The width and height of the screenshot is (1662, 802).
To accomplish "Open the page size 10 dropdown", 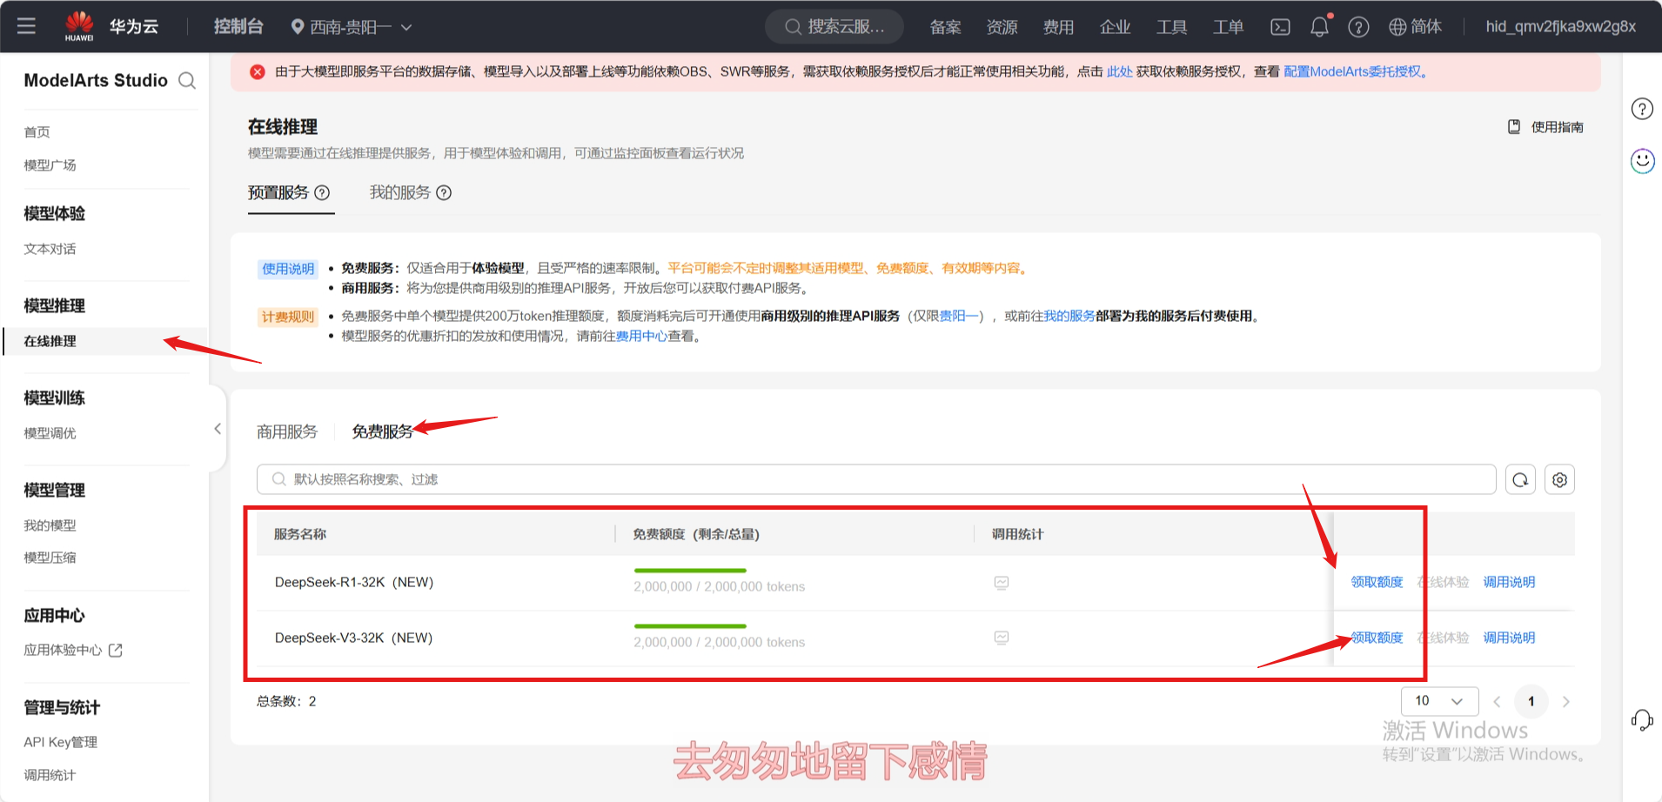I will (x=1439, y=701).
